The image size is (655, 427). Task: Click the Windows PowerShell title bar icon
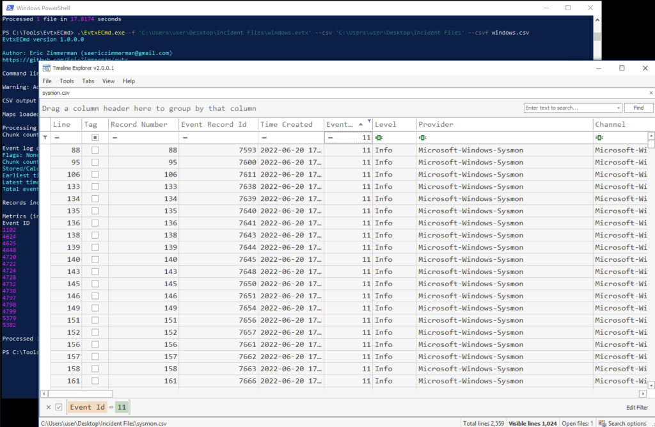pos(10,8)
